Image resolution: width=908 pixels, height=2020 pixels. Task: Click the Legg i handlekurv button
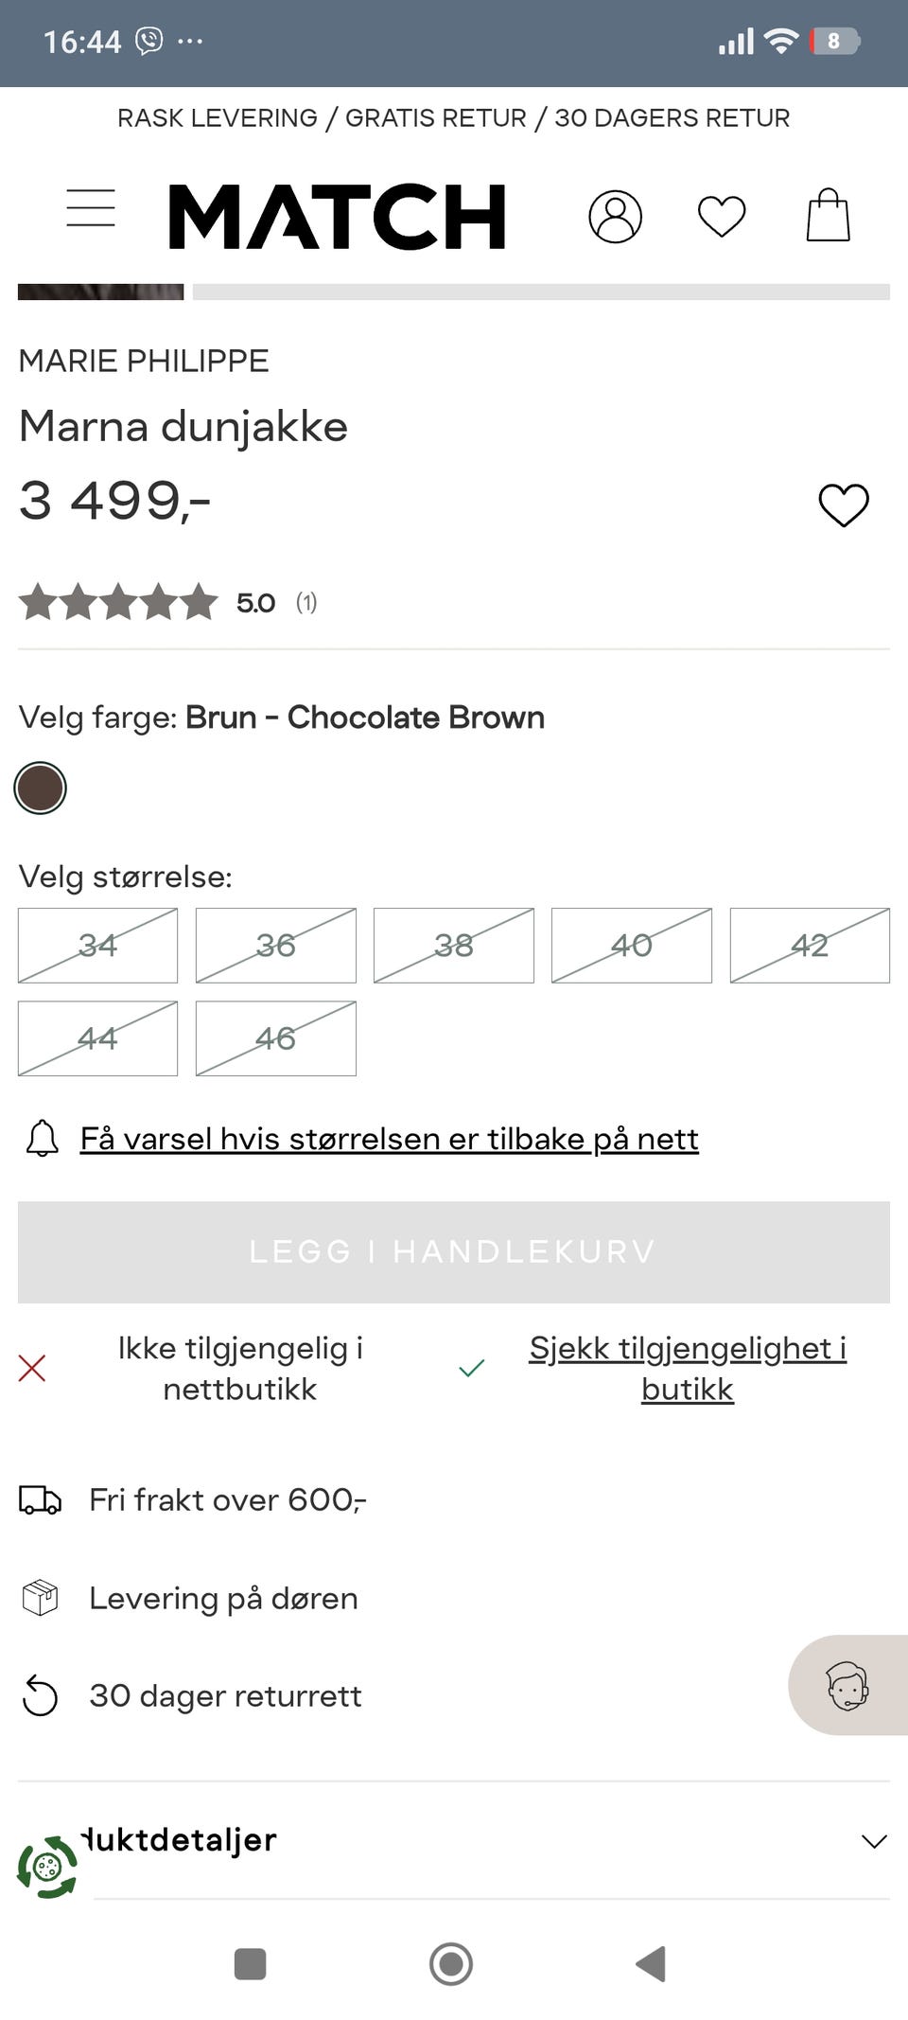[x=454, y=1252]
